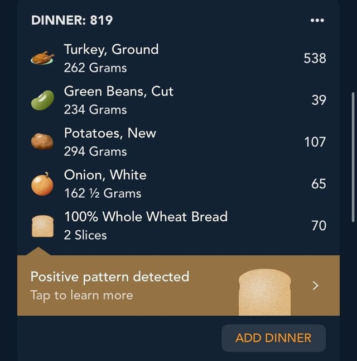Tap the 538 calorie value for turkey
Screen dimensions: 357x361
315,58
